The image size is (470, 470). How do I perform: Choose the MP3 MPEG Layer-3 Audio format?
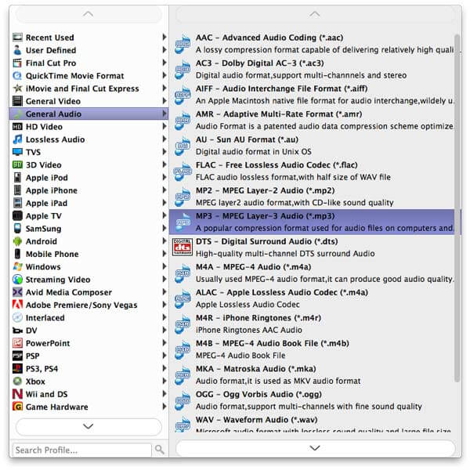tap(312, 222)
